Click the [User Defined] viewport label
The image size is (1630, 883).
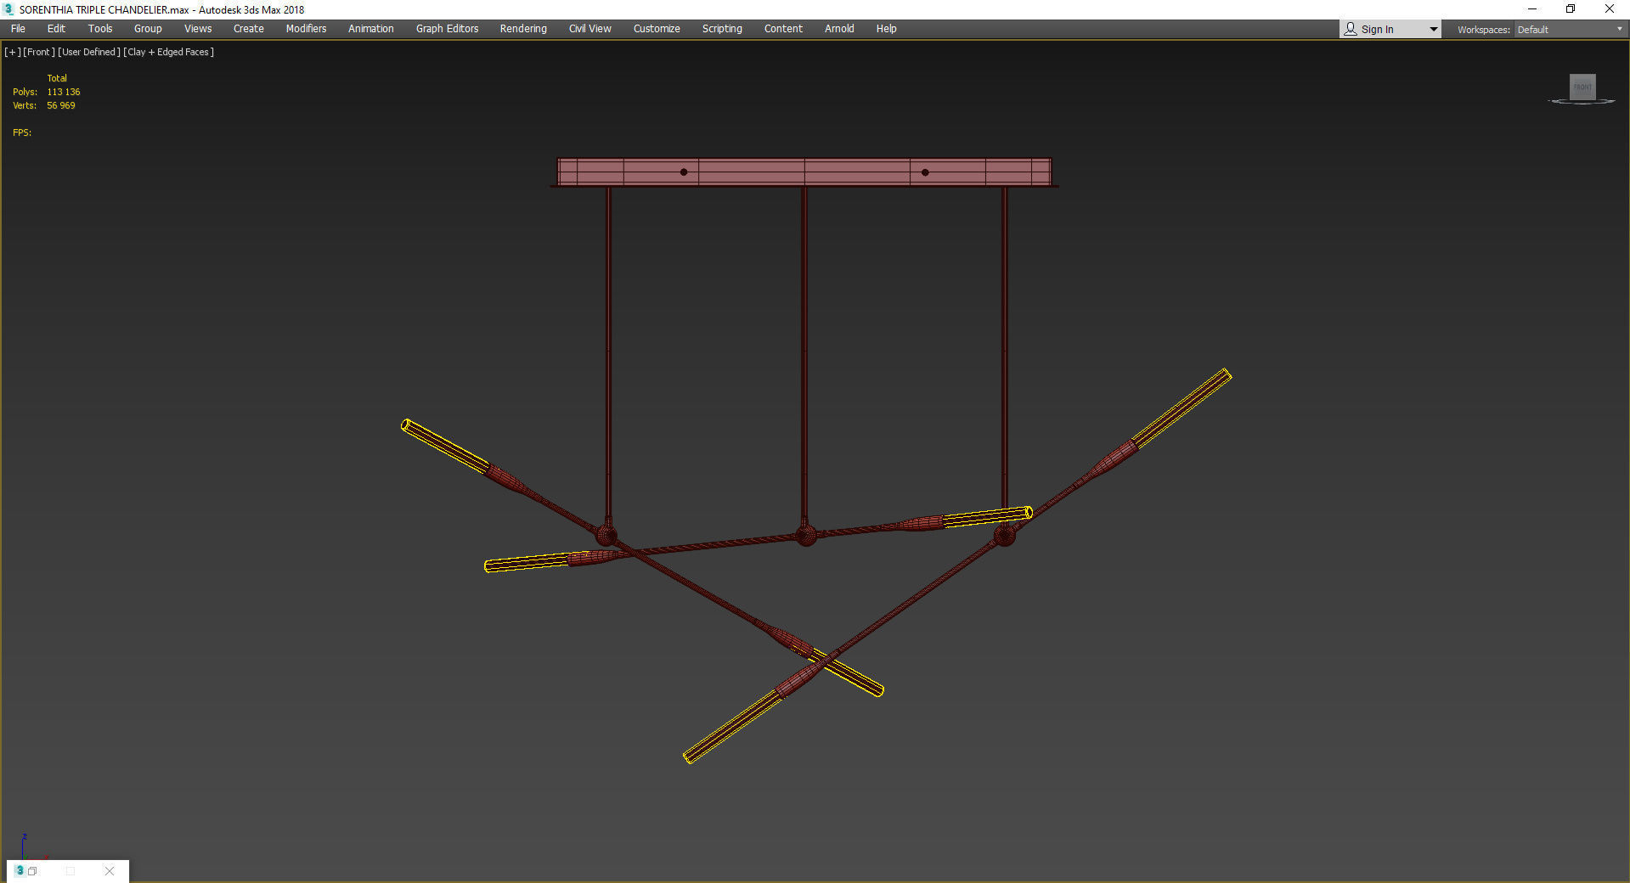click(x=89, y=52)
